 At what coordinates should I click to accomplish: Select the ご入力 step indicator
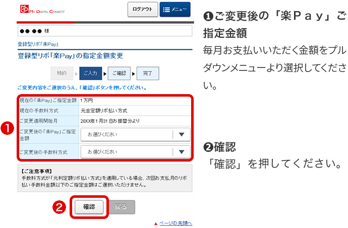click(x=90, y=73)
